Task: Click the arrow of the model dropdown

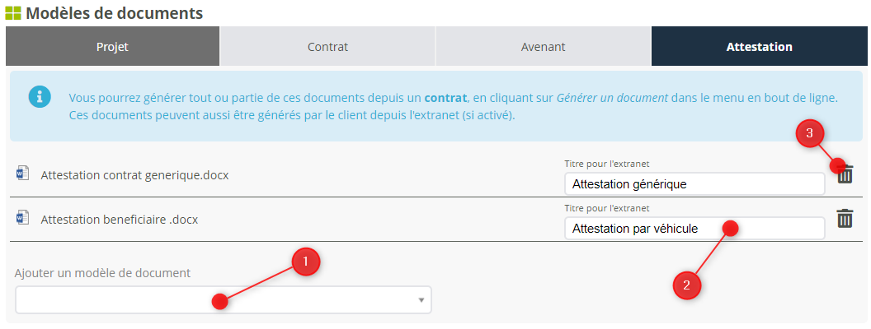Action: (421, 300)
